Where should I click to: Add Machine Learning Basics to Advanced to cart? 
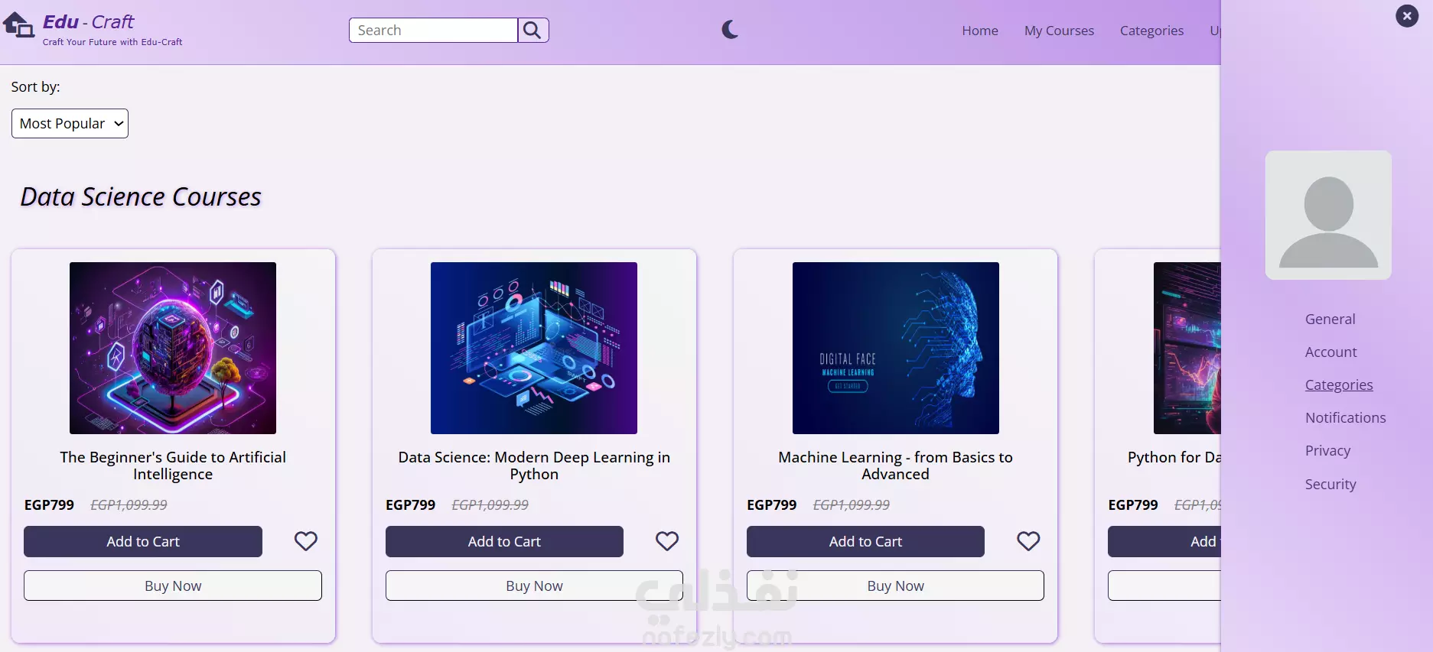[x=865, y=541]
